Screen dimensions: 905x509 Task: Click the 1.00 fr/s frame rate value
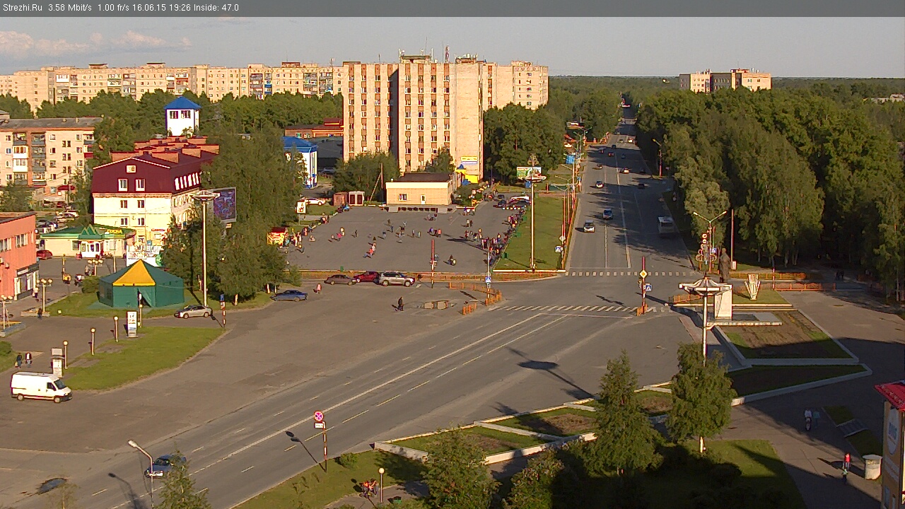(113, 8)
